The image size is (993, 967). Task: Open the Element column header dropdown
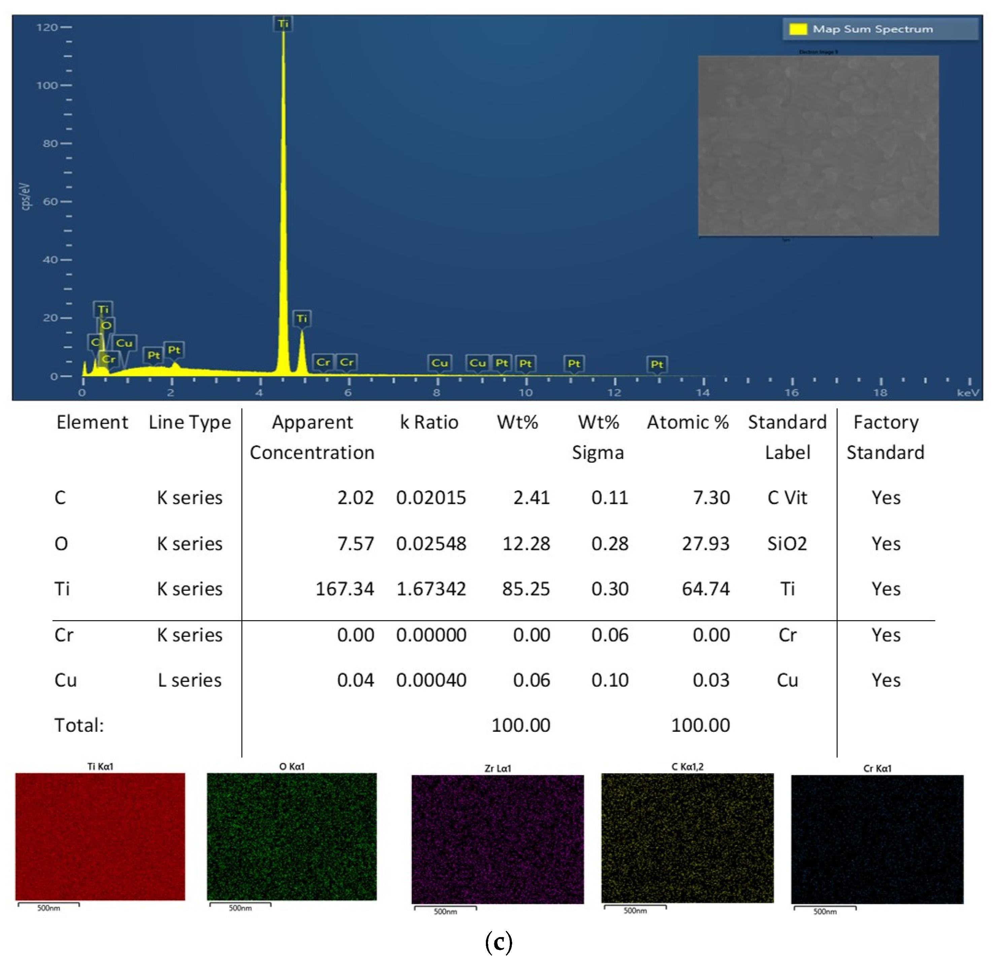click(x=93, y=422)
